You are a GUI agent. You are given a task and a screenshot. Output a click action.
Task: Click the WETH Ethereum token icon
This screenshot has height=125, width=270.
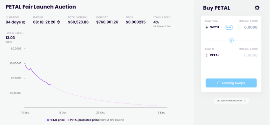[207, 27]
